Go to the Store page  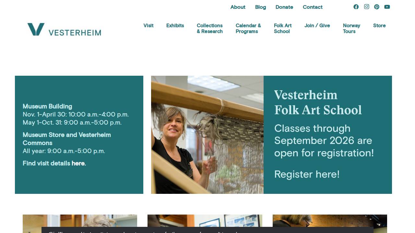tap(379, 26)
